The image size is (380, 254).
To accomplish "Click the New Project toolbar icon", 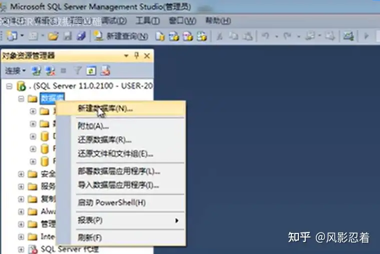I will point(12,36).
